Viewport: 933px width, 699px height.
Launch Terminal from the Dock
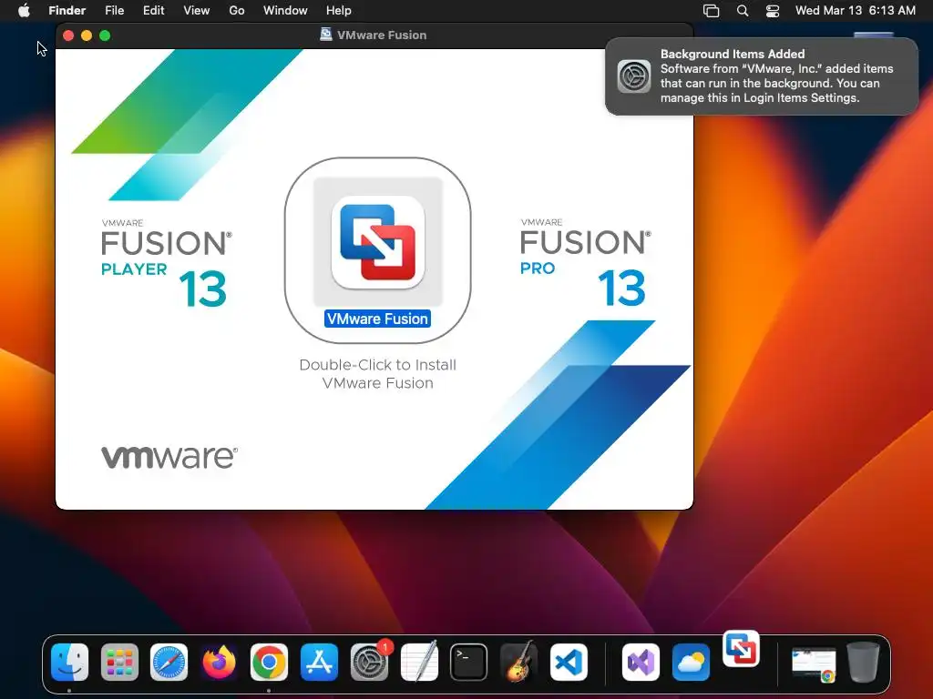click(469, 662)
